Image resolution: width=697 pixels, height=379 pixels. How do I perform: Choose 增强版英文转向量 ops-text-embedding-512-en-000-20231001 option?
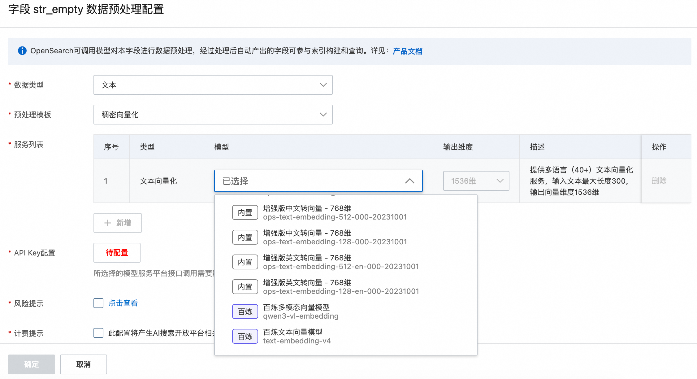click(340, 262)
